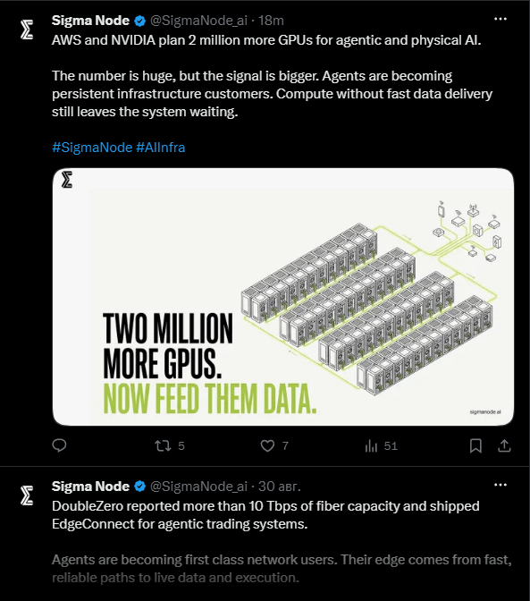Open Sigma Node display name on second tweet

90,486
